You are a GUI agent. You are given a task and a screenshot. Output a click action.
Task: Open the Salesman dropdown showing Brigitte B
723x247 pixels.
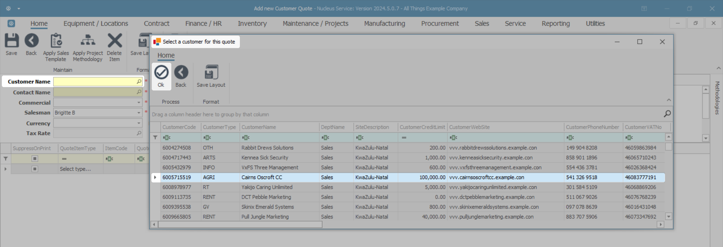click(x=139, y=113)
